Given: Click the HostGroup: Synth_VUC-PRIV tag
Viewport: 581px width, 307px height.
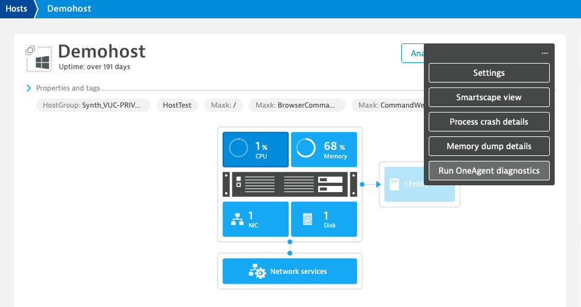Looking at the screenshot, I should tap(93, 105).
